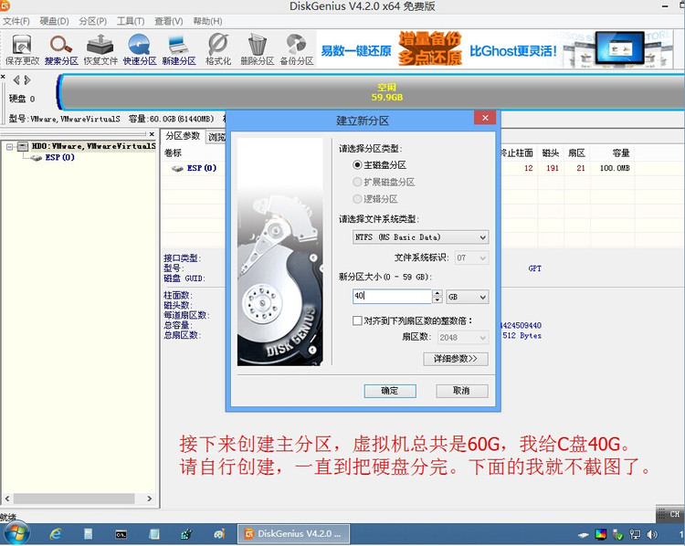Enable 对齐到下列扇区数的整数倍 checkbox
This screenshot has height=546, width=685.
pos(358,320)
